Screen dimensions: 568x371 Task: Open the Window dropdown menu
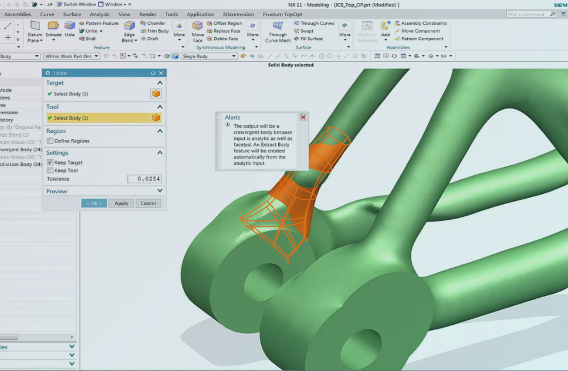click(115, 4)
